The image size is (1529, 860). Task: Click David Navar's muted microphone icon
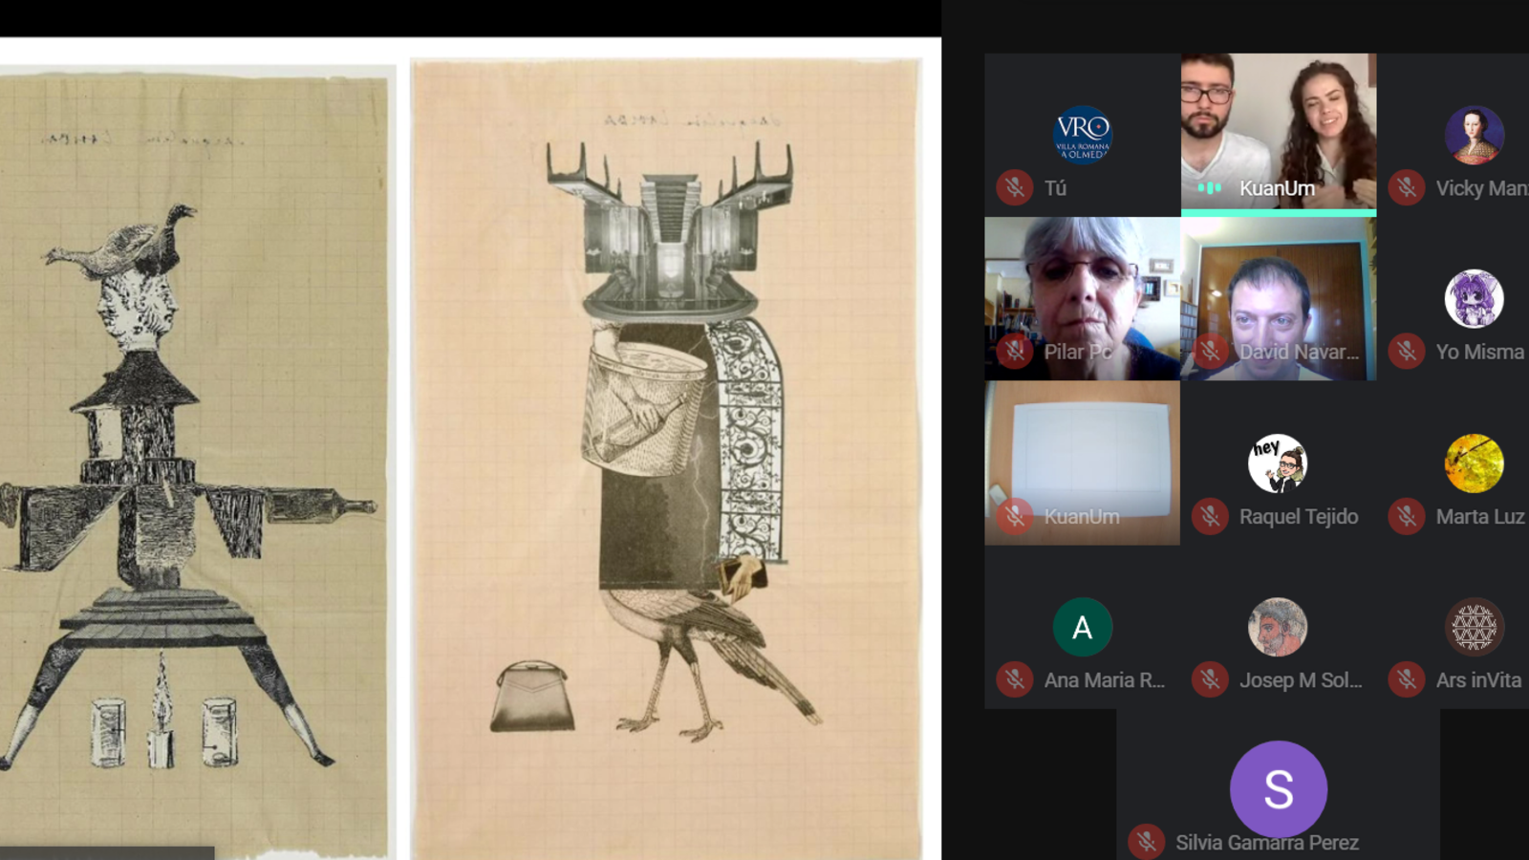pos(1210,352)
